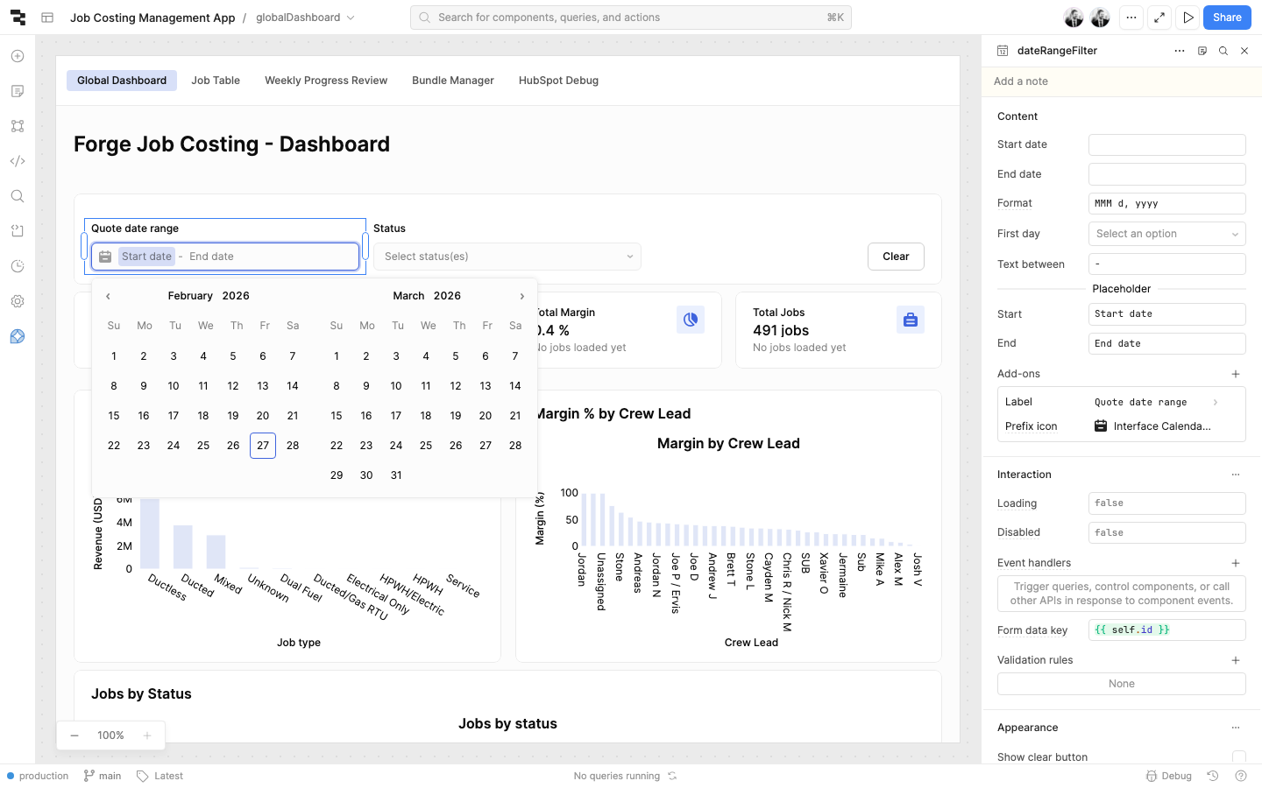Open the Weekly Progress Review tab
The height and width of the screenshot is (788, 1262).
[326, 81]
